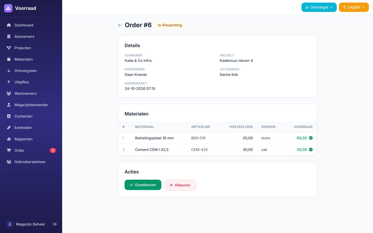The image size is (373, 233).
Task: Navigate to Materialen in the sidebar
Action: click(x=31, y=59)
